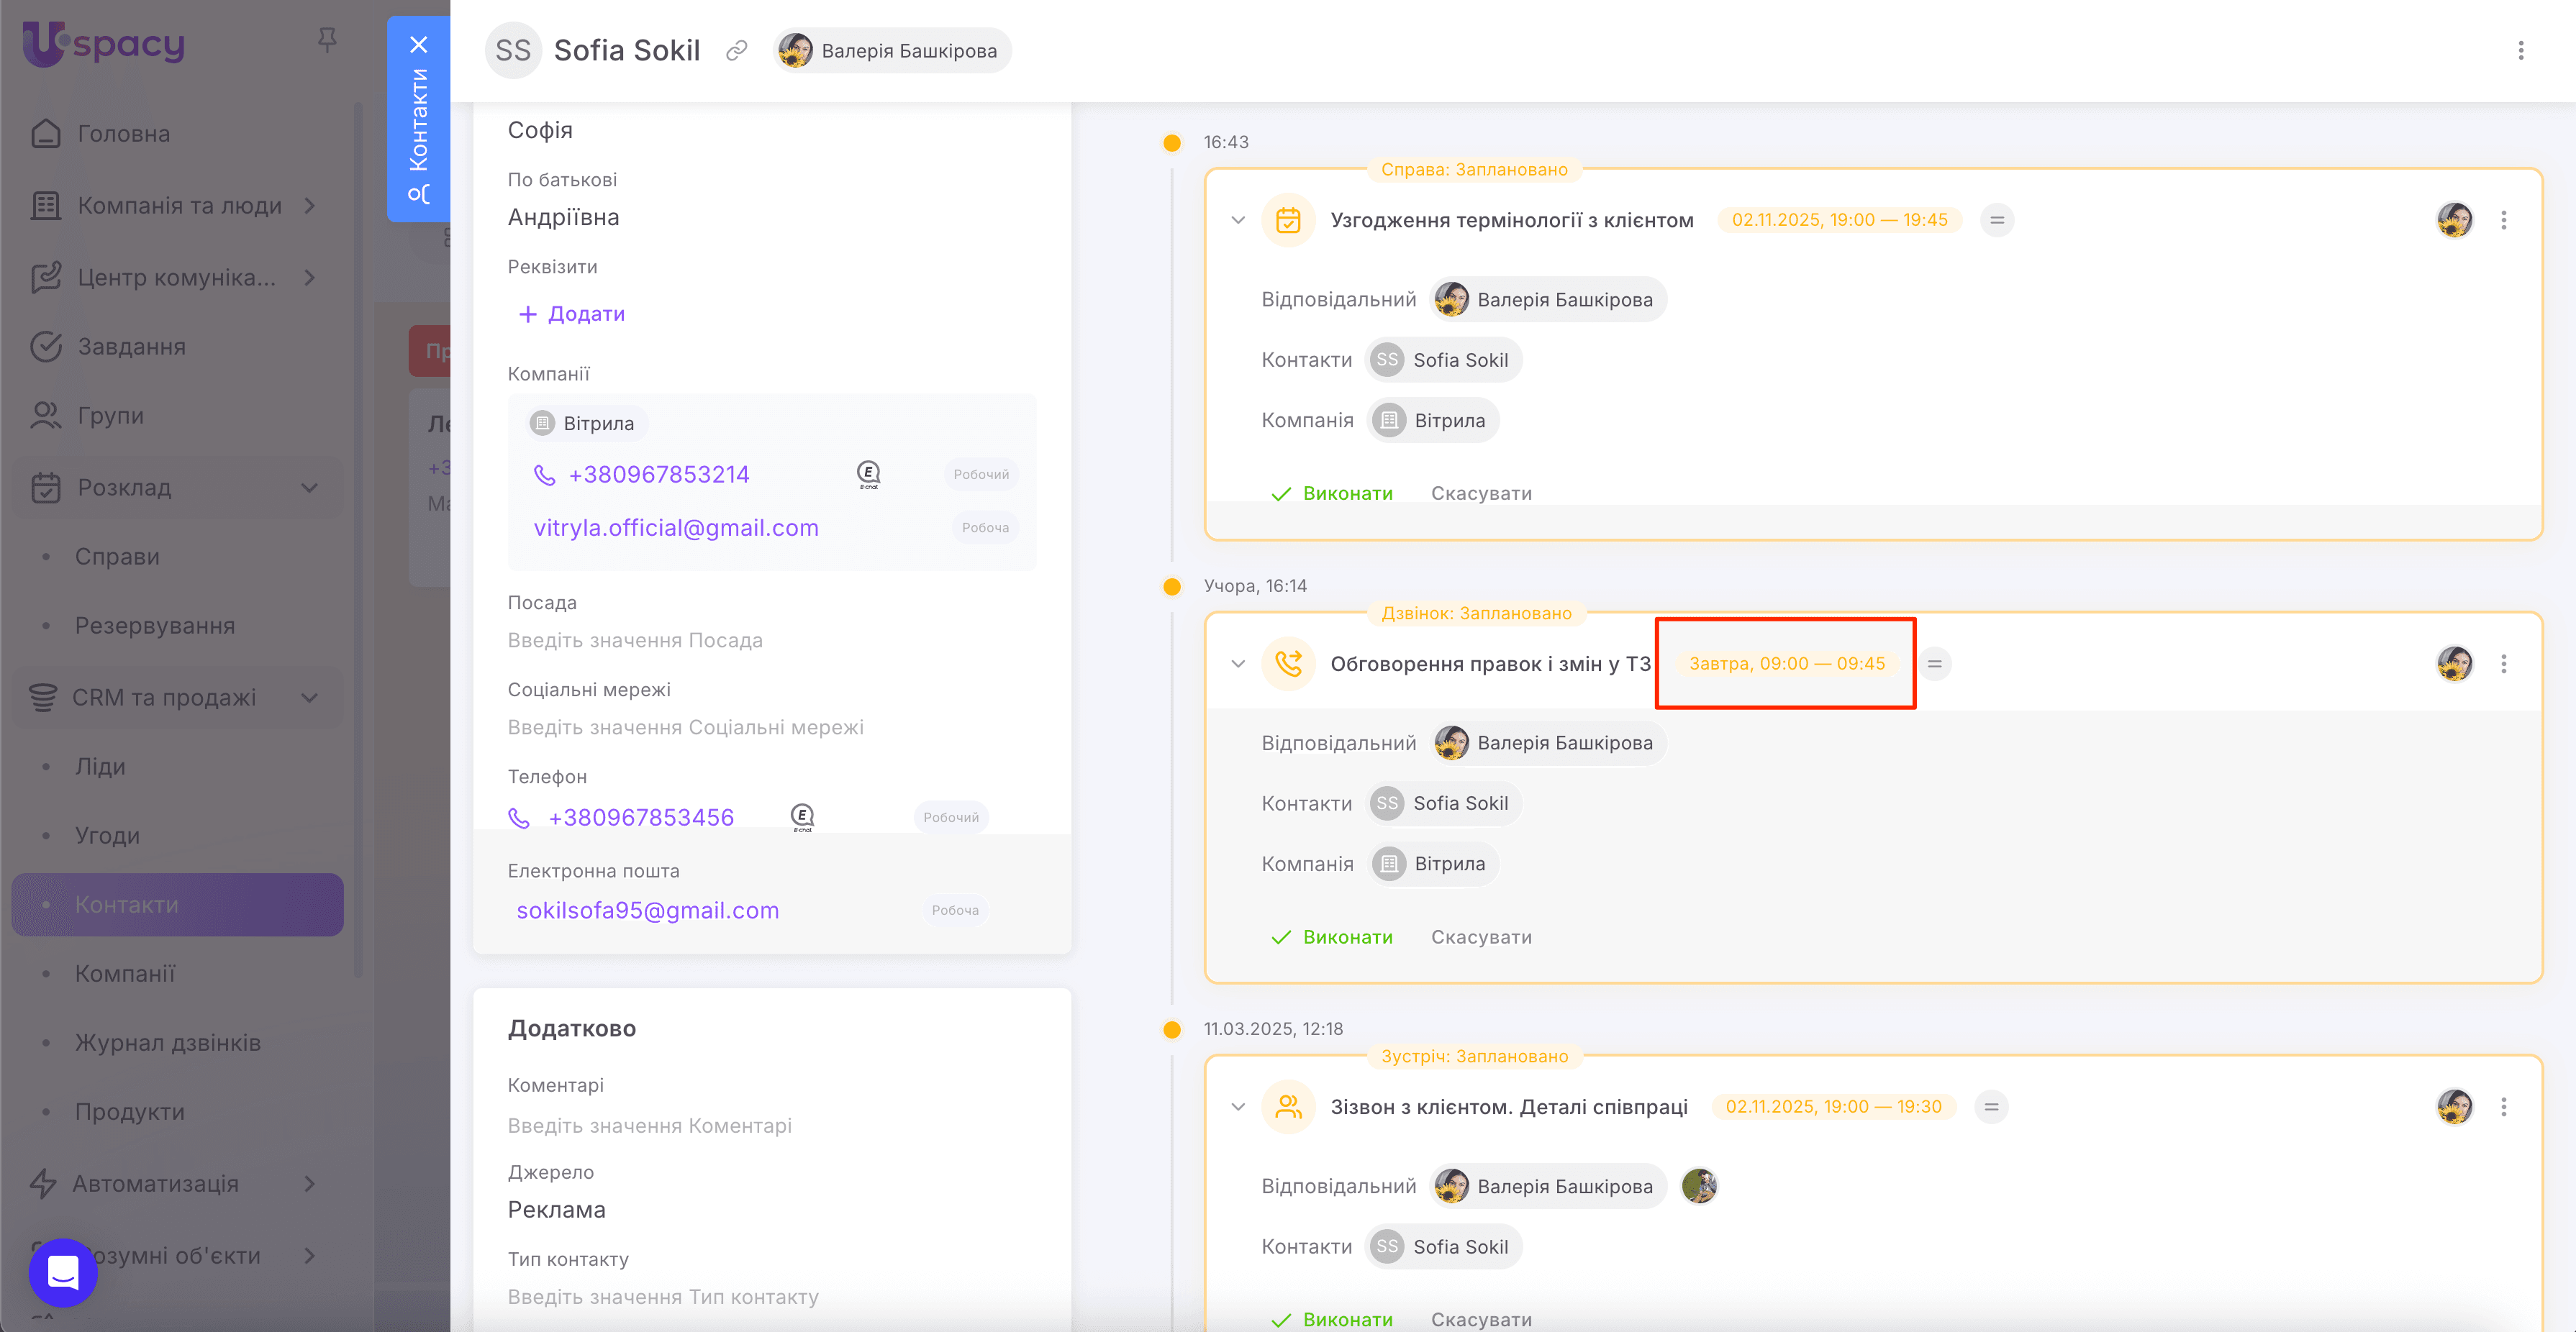
Task: Click Додати under Реквізити
Action: (572, 314)
